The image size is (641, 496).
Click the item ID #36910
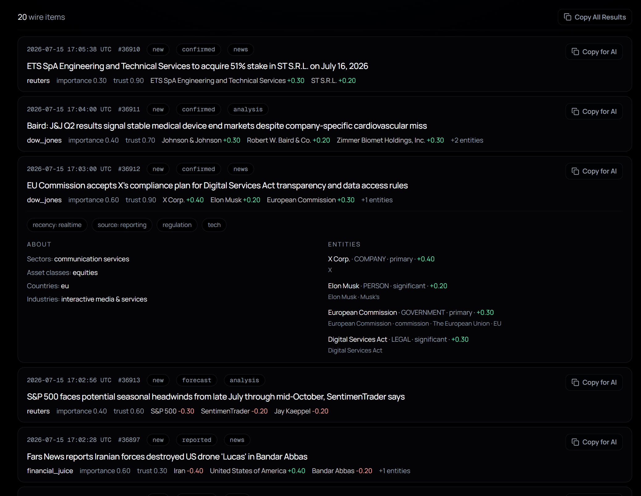coord(129,49)
